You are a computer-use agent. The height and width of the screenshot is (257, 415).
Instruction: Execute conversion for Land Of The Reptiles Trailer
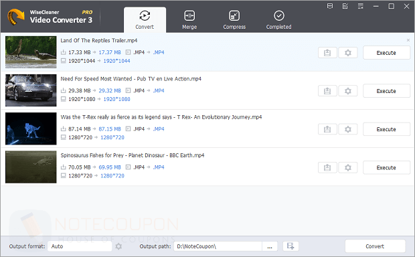click(386, 53)
